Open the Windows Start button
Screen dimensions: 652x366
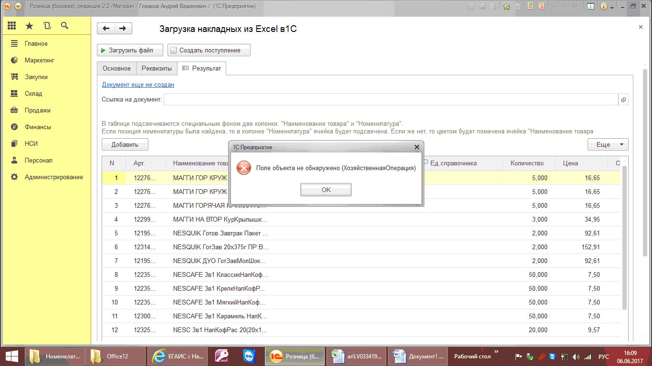click(11, 356)
